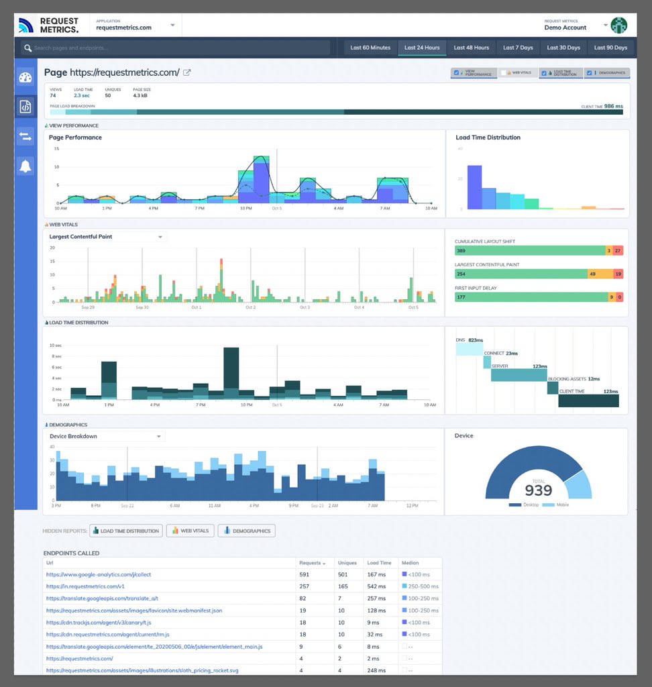Toggle the Load Time Distribution checkbox
The height and width of the screenshot is (687, 652).
coord(544,72)
